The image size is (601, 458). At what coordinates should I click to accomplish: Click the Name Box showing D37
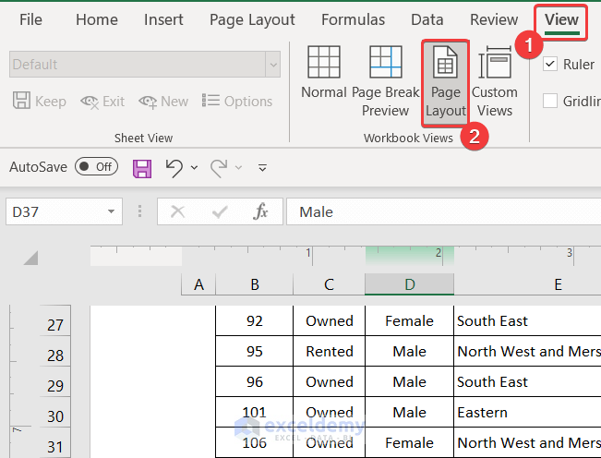pyautogui.click(x=57, y=211)
